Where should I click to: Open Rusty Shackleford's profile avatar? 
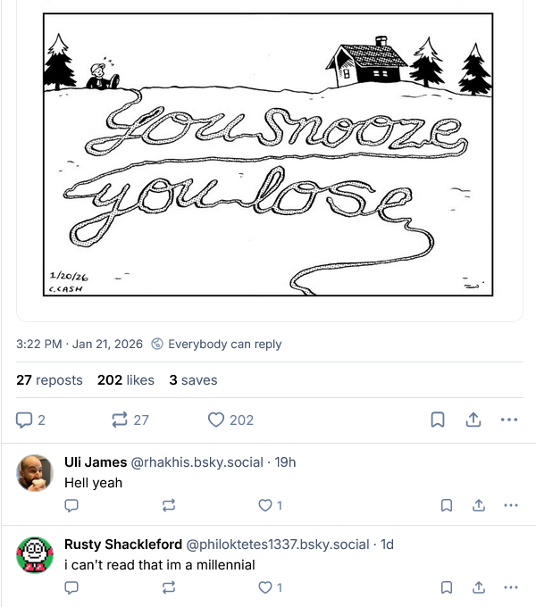pyautogui.click(x=35, y=554)
